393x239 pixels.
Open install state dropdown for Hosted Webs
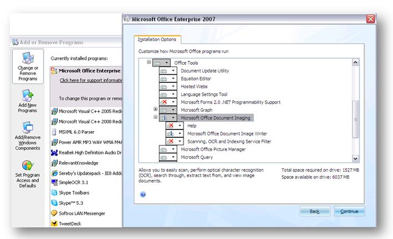point(168,87)
